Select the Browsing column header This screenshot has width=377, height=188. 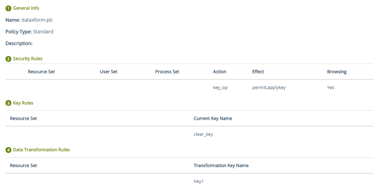337,71
